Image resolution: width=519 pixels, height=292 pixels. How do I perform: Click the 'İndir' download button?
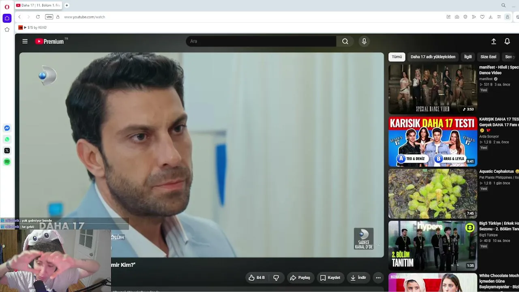coord(358,278)
